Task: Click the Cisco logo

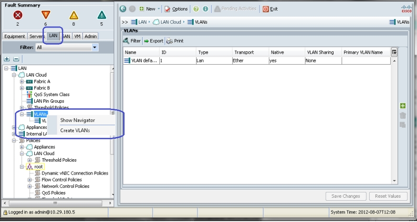Action: (x=407, y=9)
